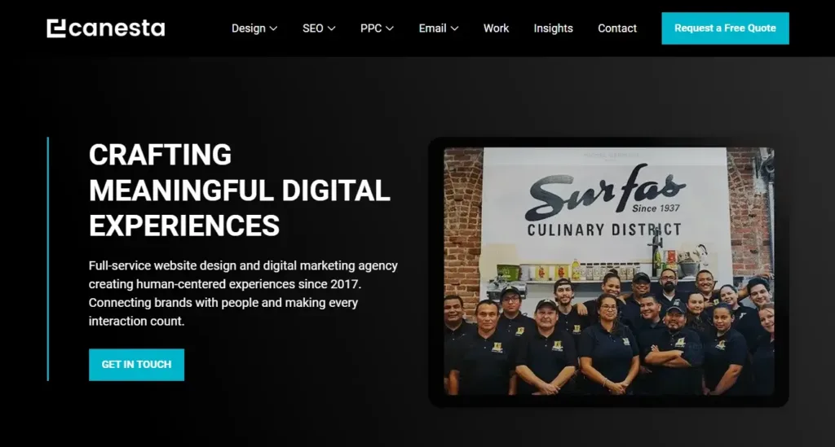This screenshot has height=447, width=835.
Task: Open the SEO menu
Action: pos(312,28)
